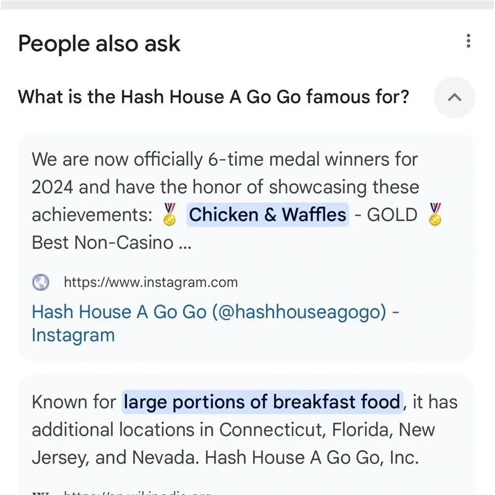This screenshot has height=495, width=495.
Task: Open the https://www.instagram.com source URL
Action: 151,282
